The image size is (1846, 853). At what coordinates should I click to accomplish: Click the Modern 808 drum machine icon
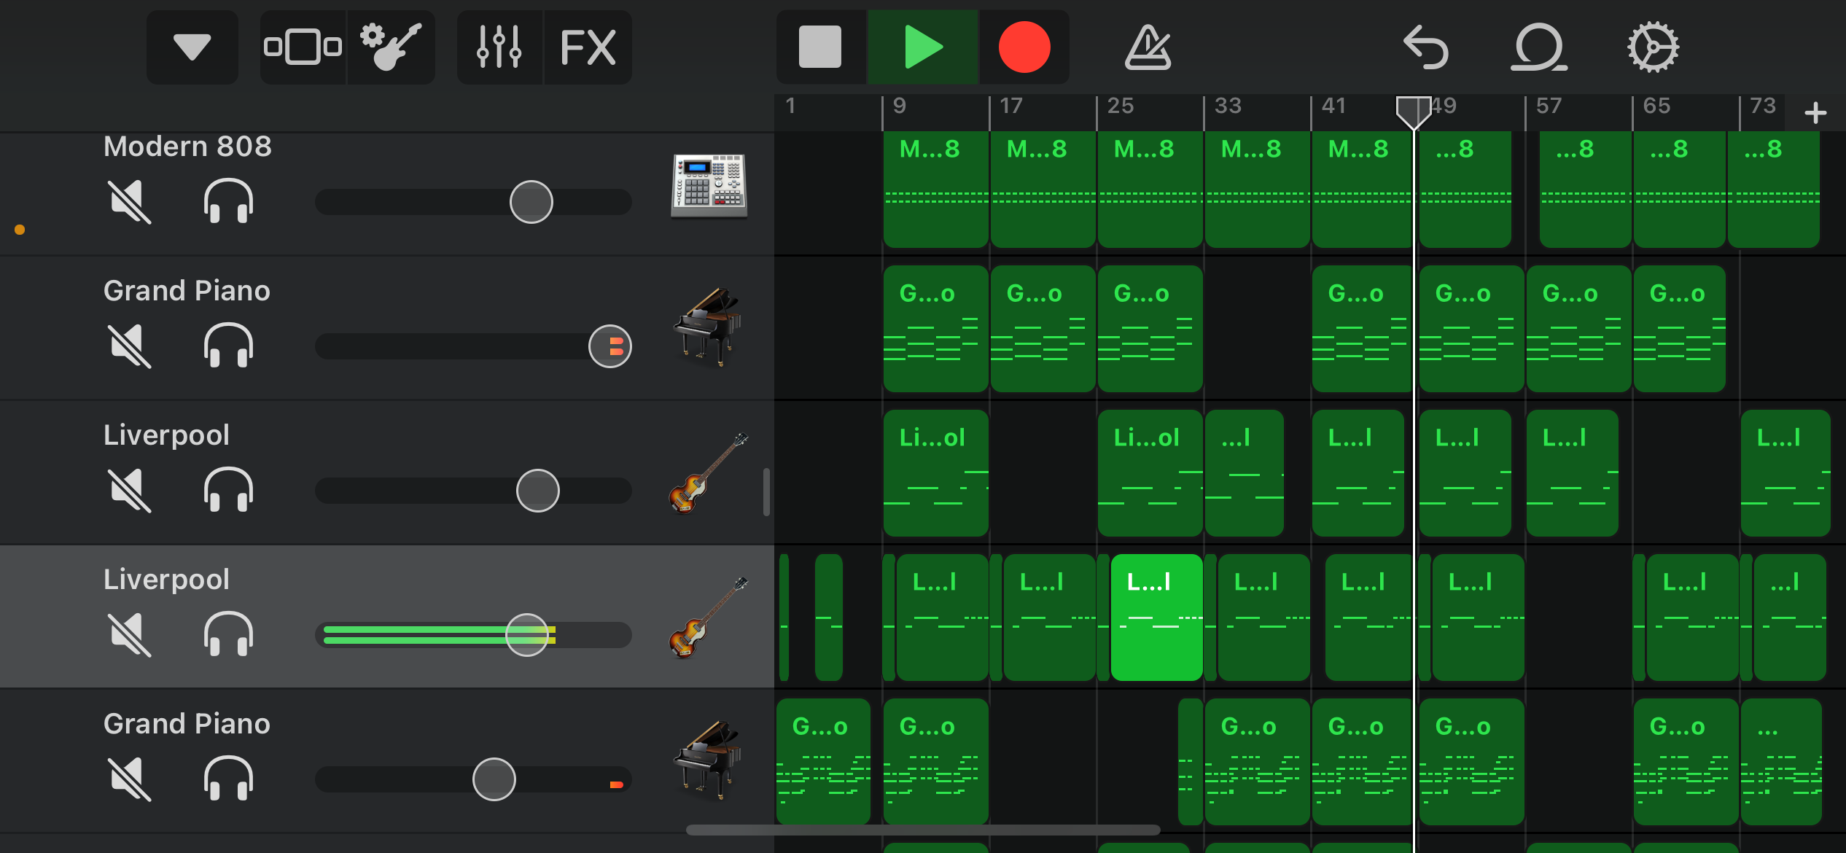[709, 186]
